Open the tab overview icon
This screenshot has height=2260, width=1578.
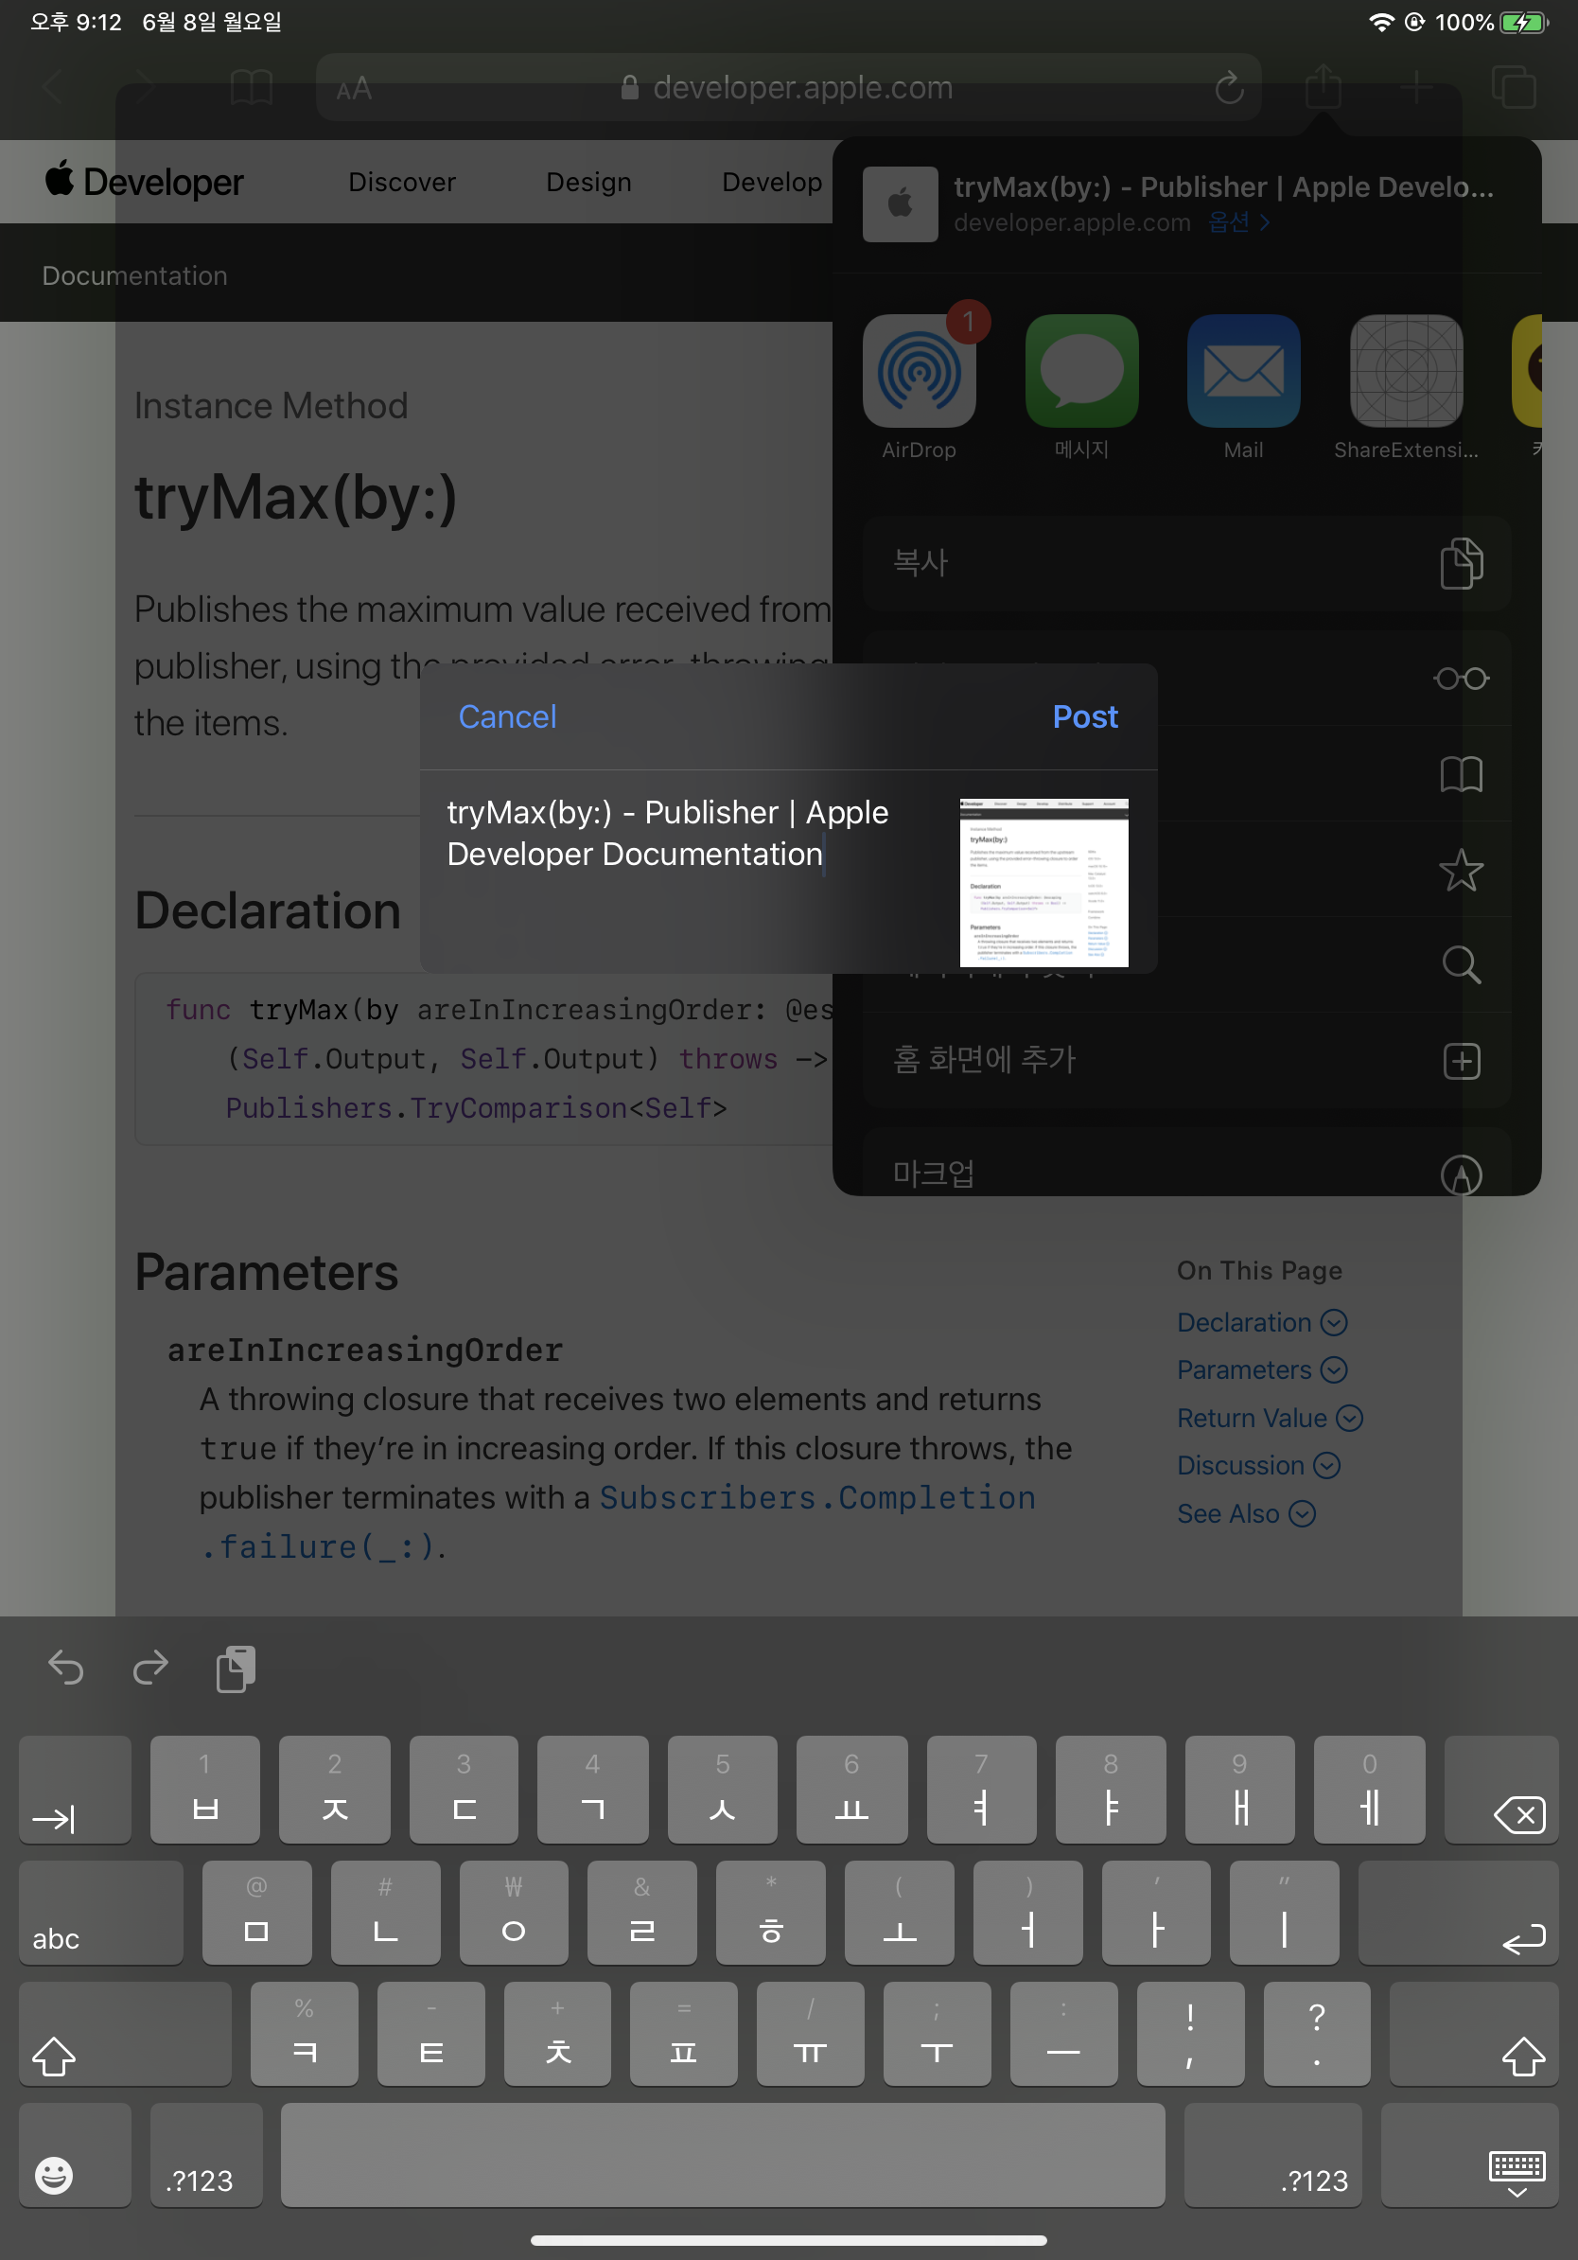click(1513, 87)
